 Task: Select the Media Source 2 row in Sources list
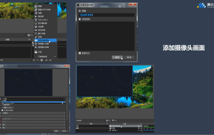[126, 130]
